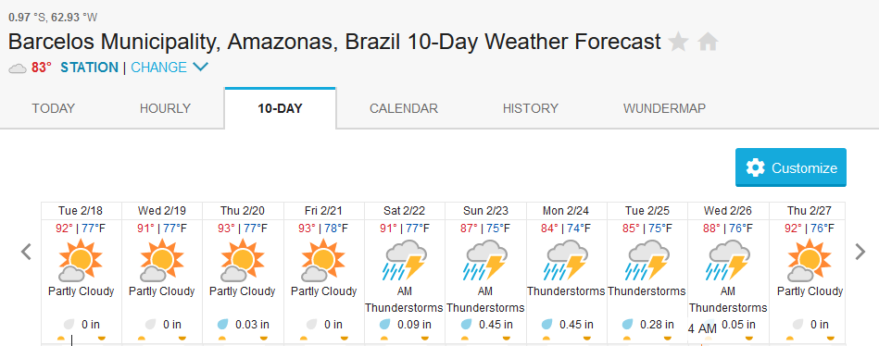Click the Sun 2/23 raindrop precipitation icon

[467, 324]
